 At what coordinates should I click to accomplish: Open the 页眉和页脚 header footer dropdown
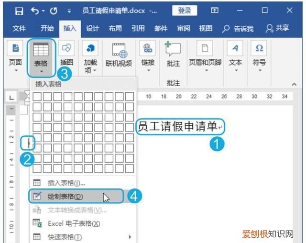tap(205, 56)
